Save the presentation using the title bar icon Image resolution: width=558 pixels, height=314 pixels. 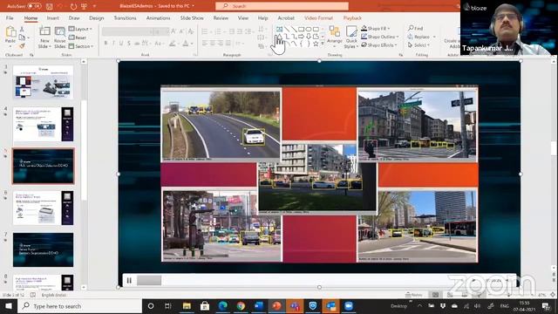[49, 6]
